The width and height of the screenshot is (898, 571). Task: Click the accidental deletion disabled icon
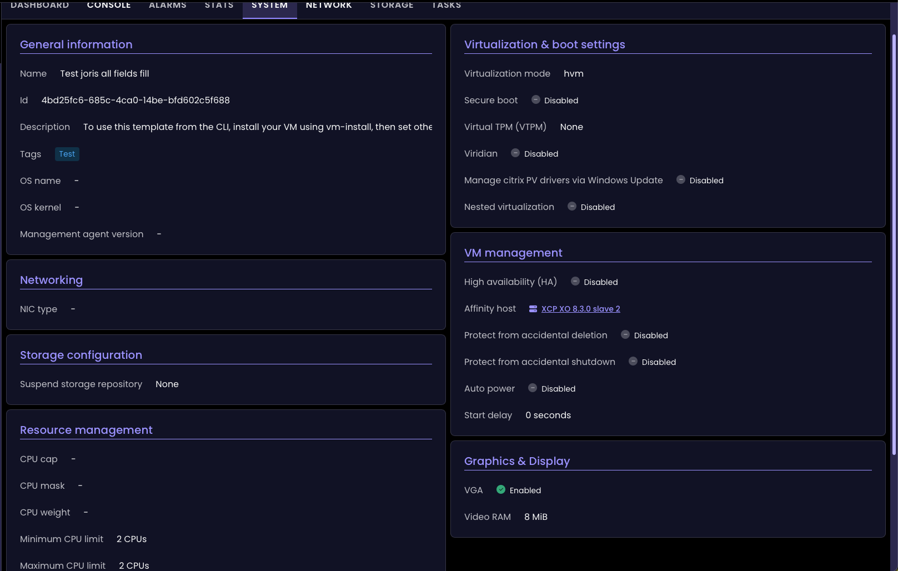click(625, 334)
